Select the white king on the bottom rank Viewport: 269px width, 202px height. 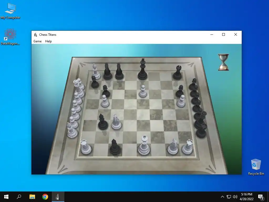(x=144, y=145)
